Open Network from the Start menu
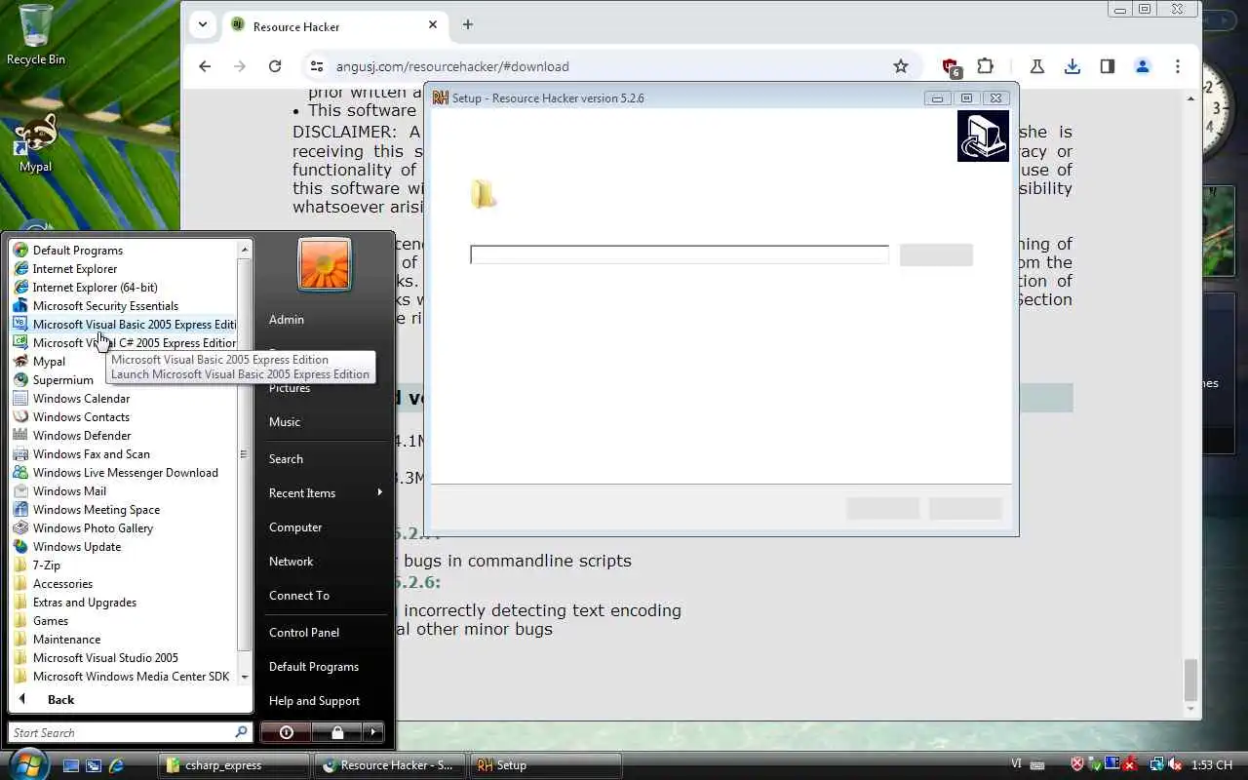The height and width of the screenshot is (780, 1248). 291,562
